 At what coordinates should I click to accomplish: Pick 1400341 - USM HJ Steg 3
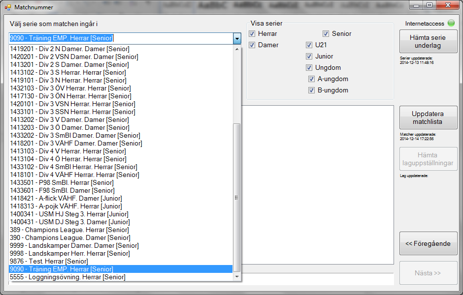click(121, 214)
